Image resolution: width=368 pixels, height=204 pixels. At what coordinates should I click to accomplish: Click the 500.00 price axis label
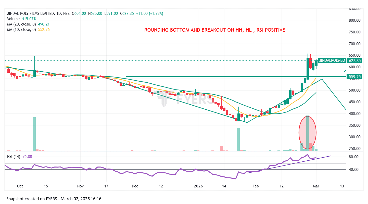pyautogui.click(x=354, y=90)
